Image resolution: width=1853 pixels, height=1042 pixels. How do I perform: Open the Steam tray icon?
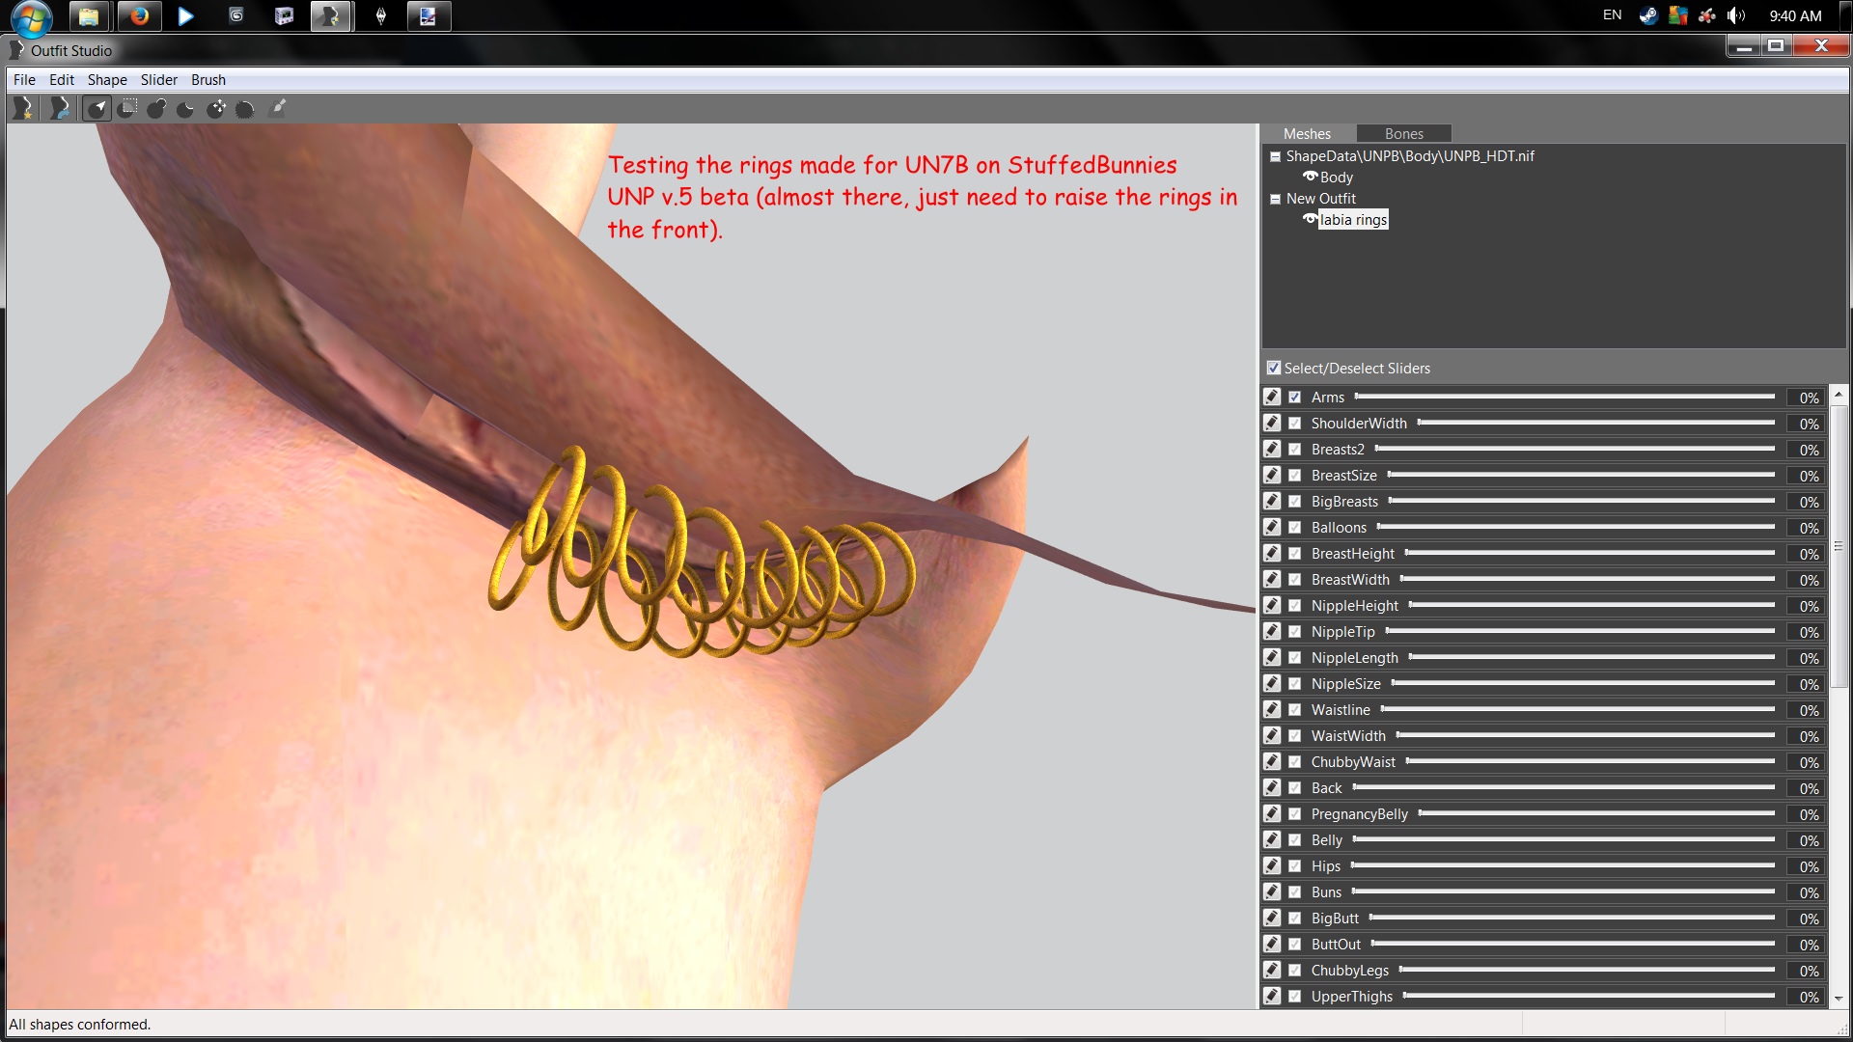(x=1647, y=15)
